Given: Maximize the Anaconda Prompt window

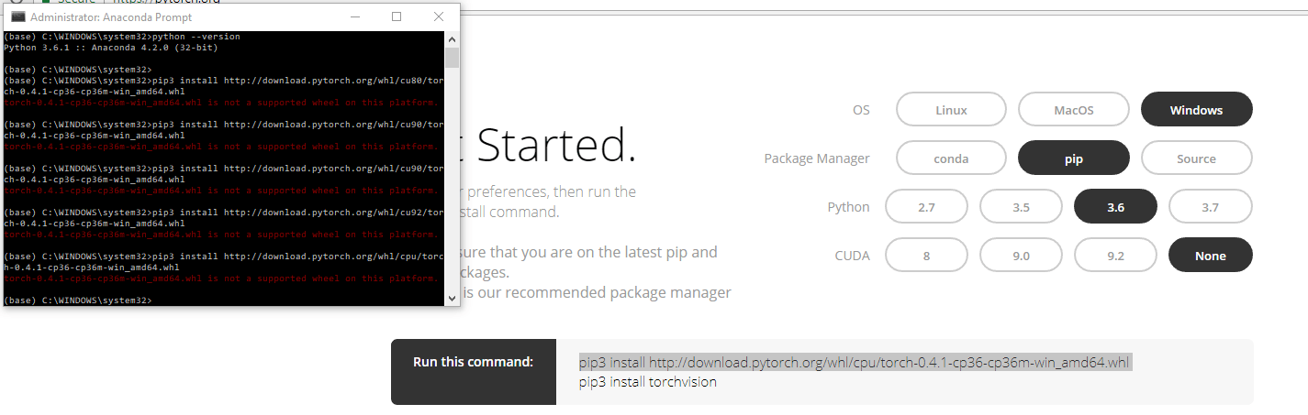Looking at the screenshot, I should tap(397, 16).
